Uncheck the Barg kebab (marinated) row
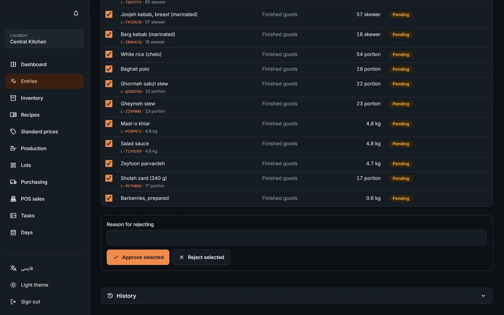 [109, 34]
